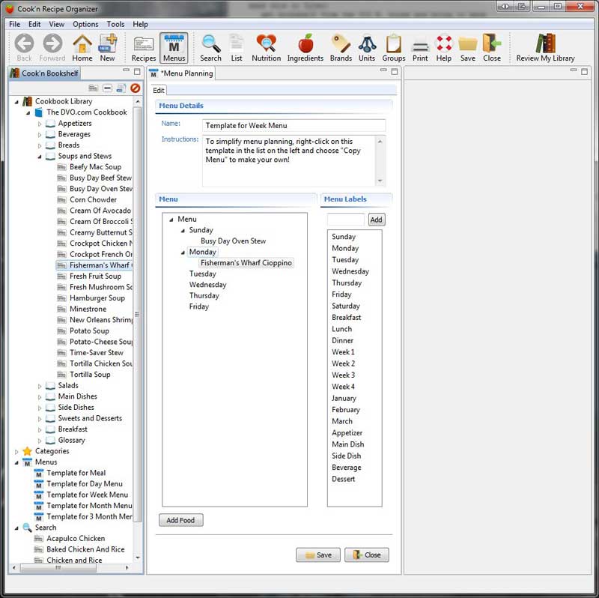This screenshot has height=598, width=599.
Task: Click the new menu label text field
Action: (346, 220)
